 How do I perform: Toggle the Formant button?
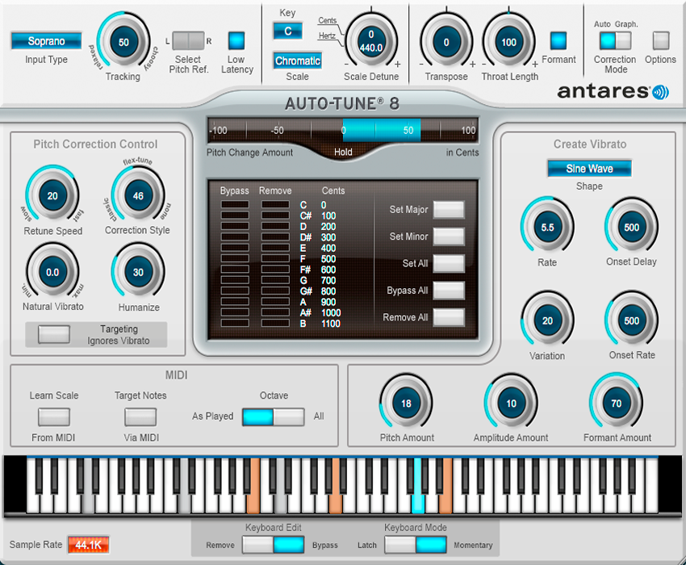558,40
